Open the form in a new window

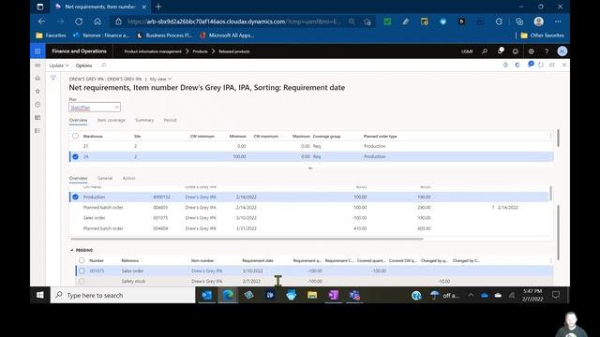552,65
